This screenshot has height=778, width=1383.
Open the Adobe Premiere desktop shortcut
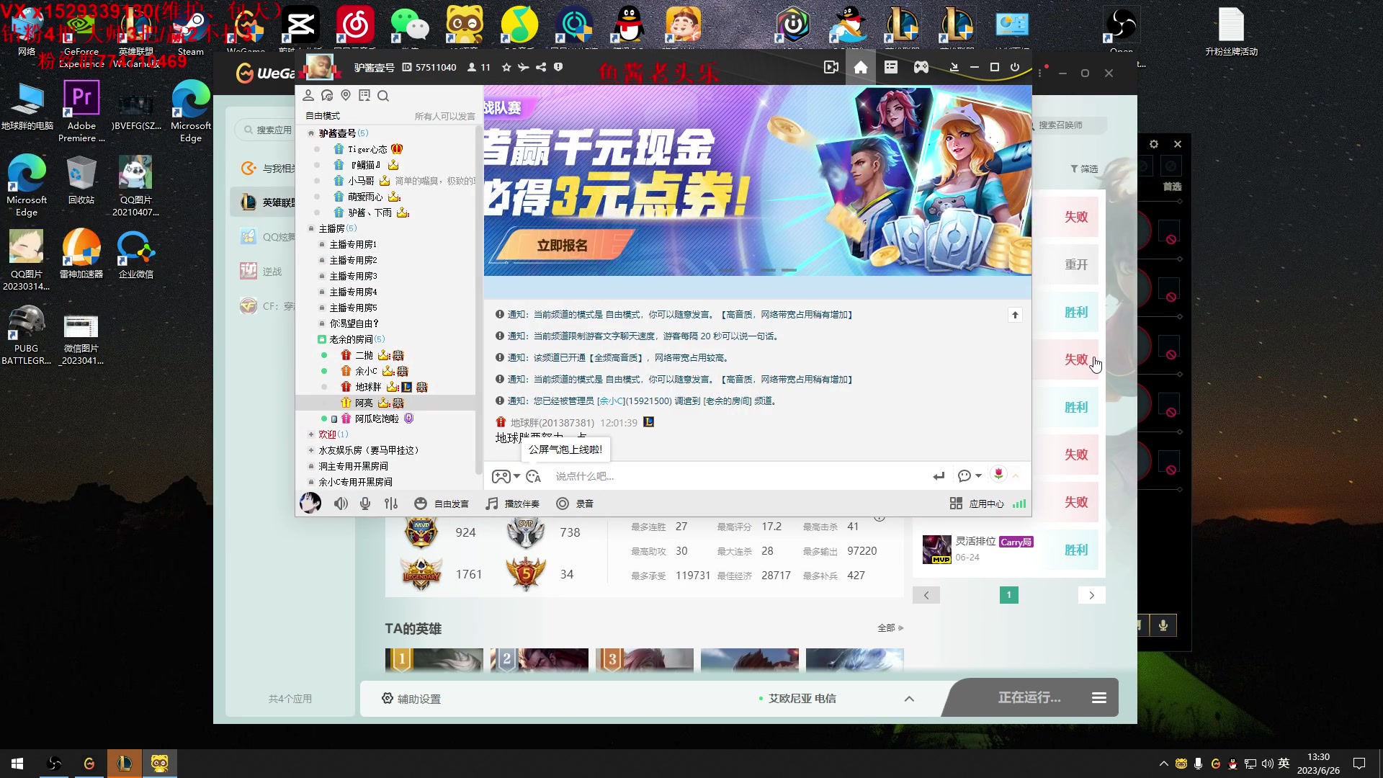coord(81,111)
